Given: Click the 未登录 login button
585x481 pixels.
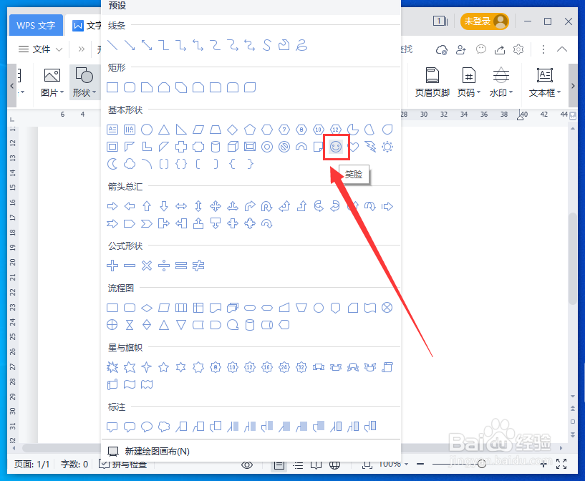Looking at the screenshot, I should [x=485, y=21].
